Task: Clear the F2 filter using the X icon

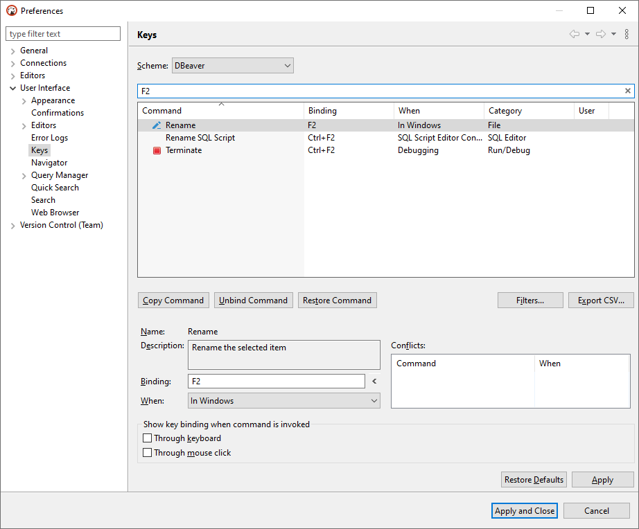Action: 627,91
